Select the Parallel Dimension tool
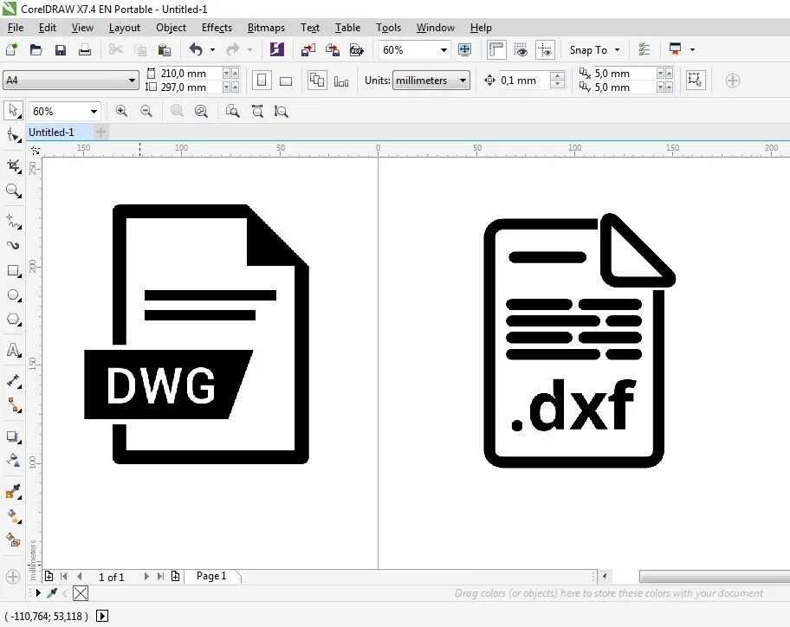790x627 pixels. [13, 381]
